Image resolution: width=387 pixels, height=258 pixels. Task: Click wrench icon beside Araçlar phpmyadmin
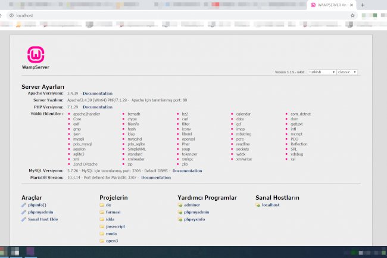click(24, 212)
